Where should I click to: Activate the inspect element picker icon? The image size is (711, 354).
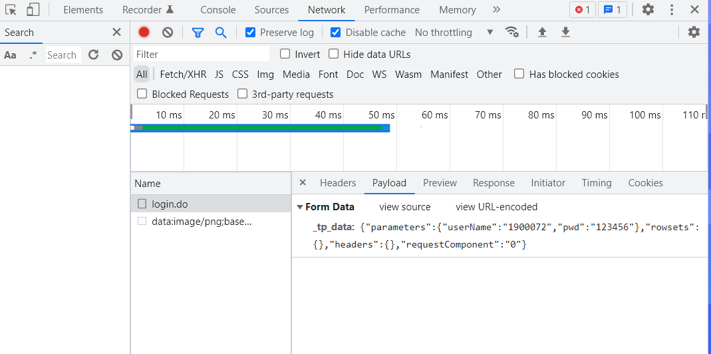[x=11, y=9]
